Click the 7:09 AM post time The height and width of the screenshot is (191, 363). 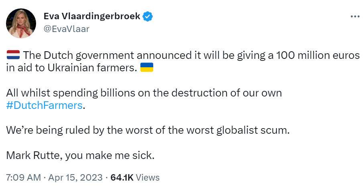23,177
